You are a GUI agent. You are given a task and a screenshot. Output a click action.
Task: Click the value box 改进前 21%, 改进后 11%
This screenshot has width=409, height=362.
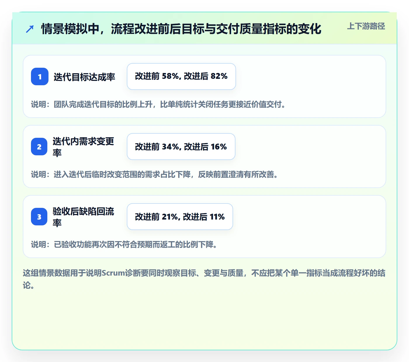click(x=180, y=217)
